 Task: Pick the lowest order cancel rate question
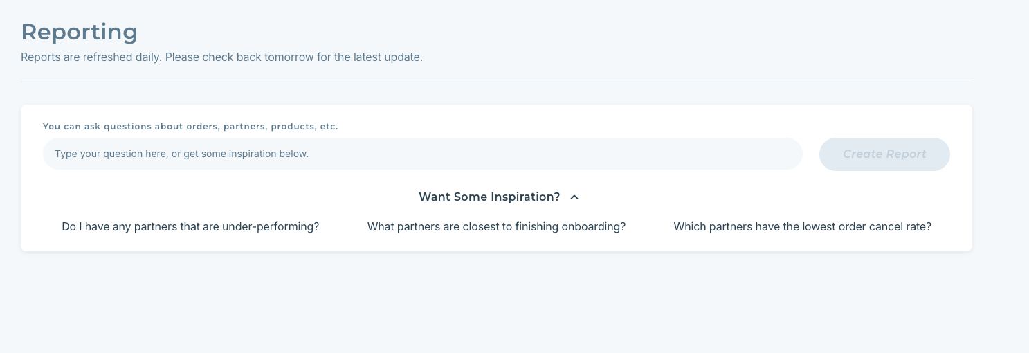tap(802, 226)
